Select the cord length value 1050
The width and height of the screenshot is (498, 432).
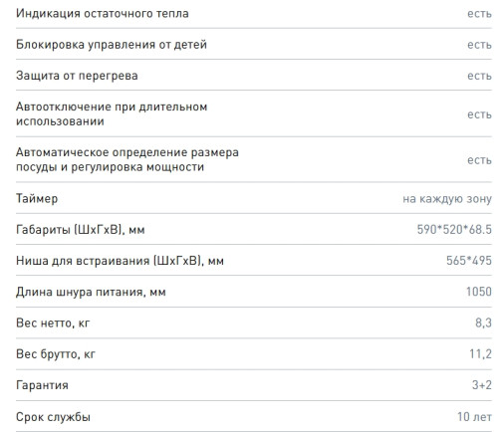pos(479,292)
